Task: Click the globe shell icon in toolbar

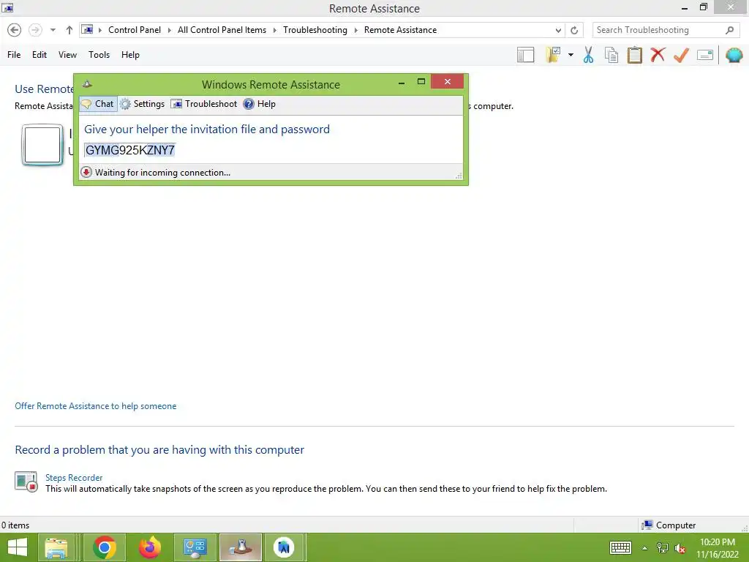Action: (x=734, y=55)
